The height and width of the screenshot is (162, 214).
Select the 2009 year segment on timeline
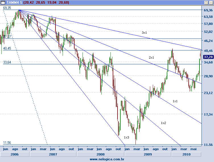(147, 154)
